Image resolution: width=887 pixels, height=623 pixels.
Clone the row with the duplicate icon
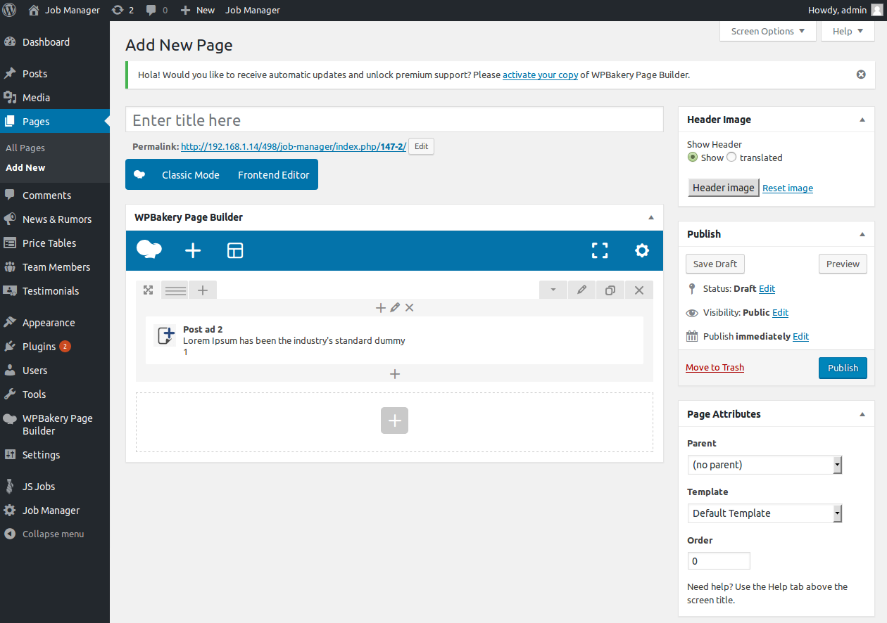(610, 290)
